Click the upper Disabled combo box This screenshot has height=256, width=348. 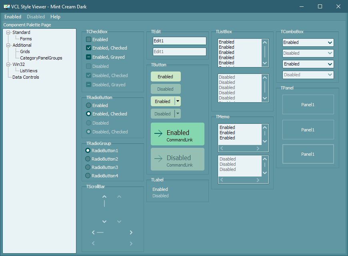pyautogui.click(x=308, y=53)
